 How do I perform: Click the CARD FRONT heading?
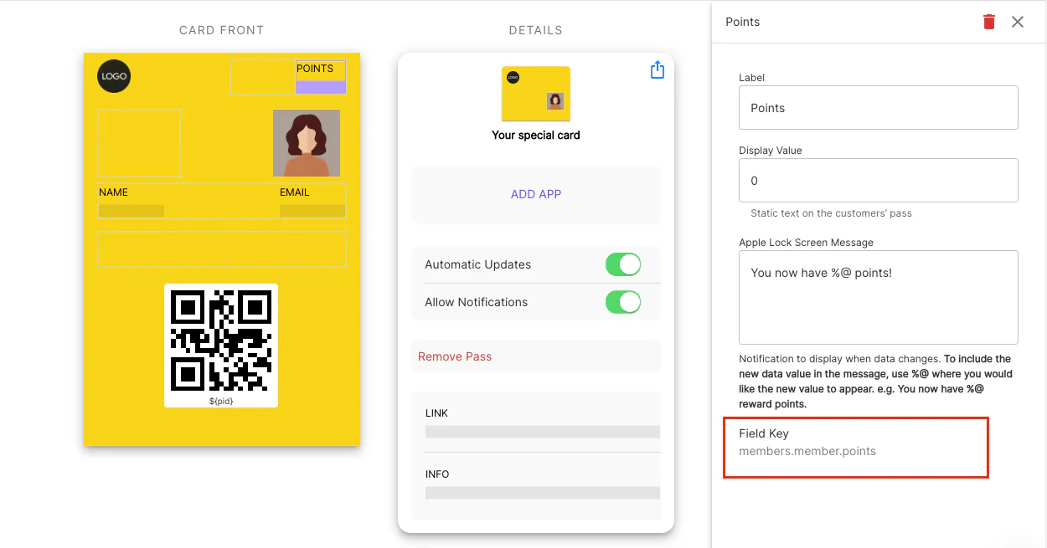point(222,30)
